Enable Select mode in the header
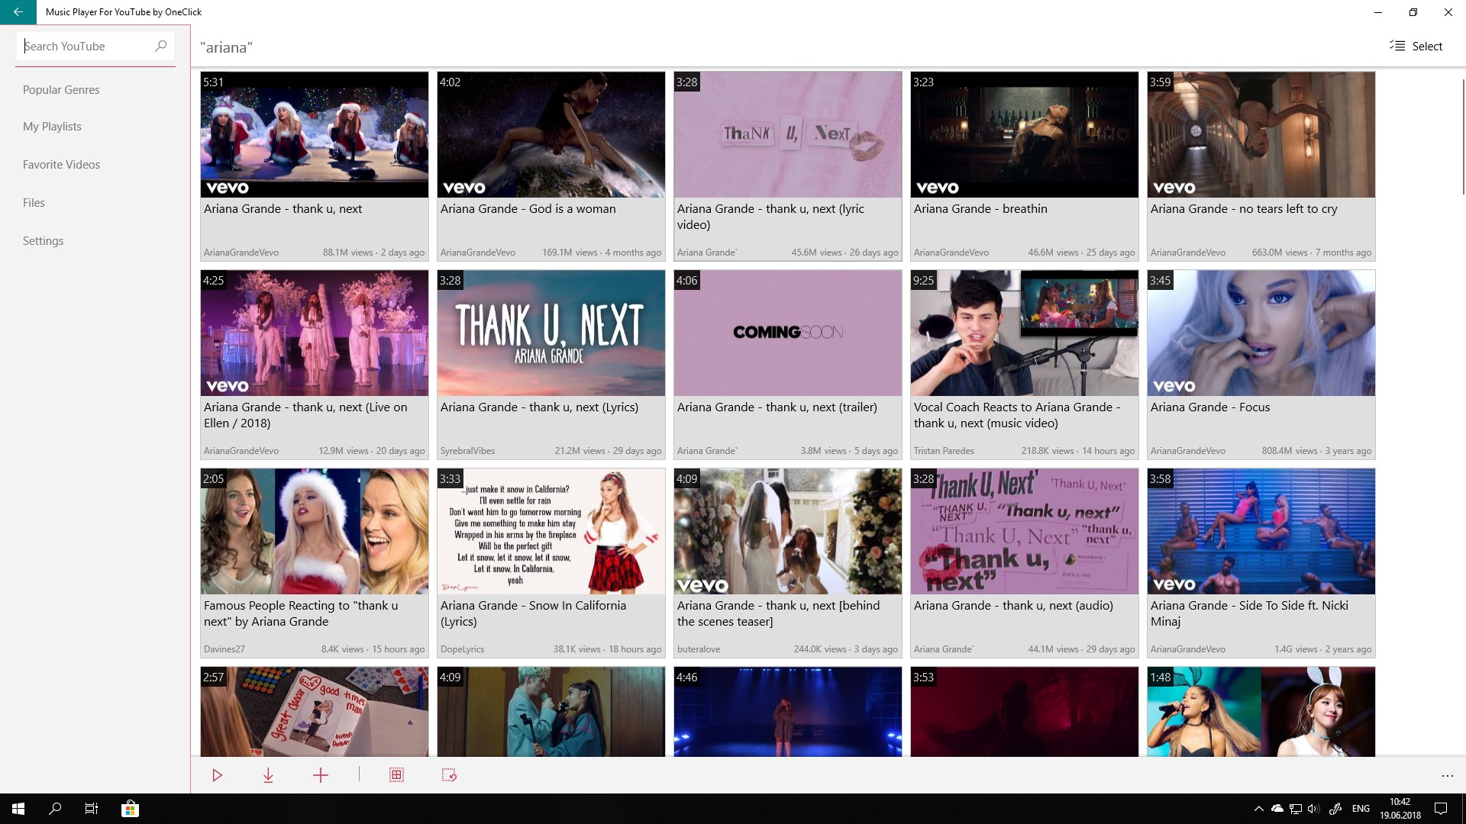This screenshot has width=1466, height=824. click(1416, 46)
